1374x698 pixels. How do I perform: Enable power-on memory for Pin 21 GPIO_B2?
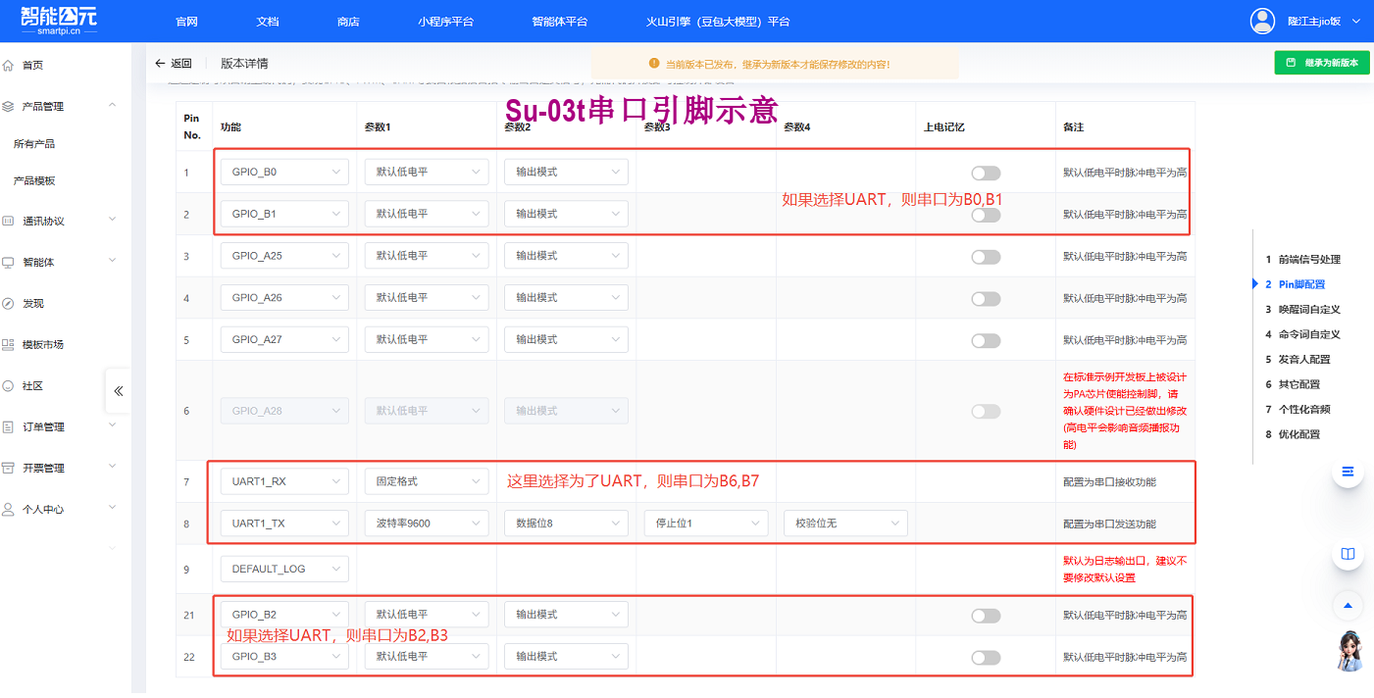pos(985,614)
